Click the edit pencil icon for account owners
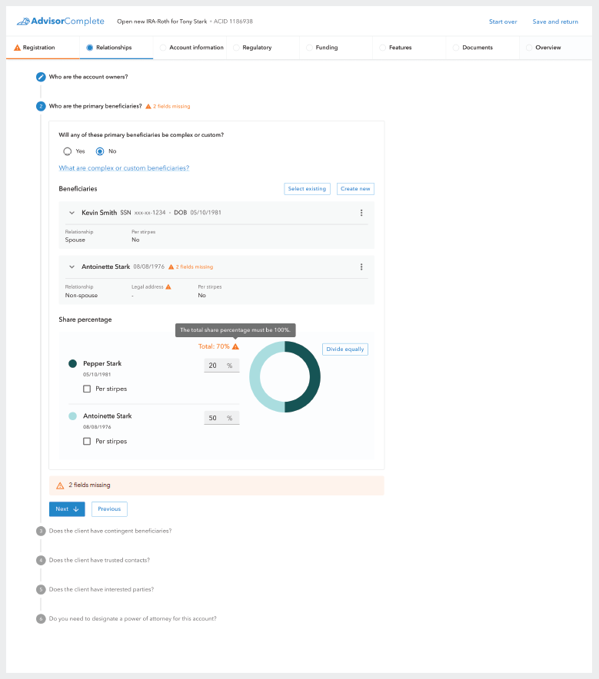 [41, 77]
